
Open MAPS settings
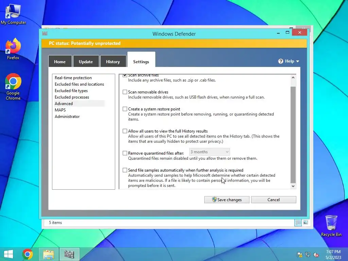coord(60,110)
